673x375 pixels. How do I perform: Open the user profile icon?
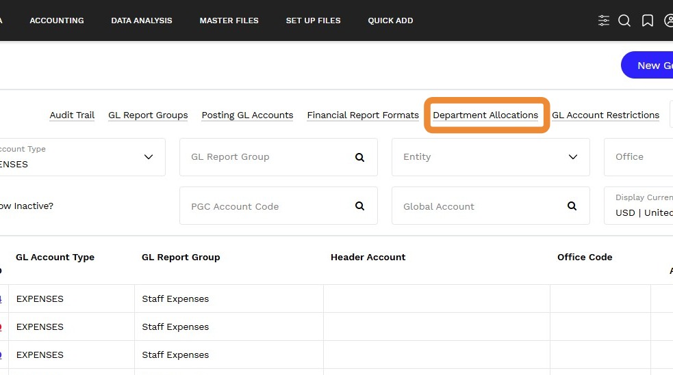pyautogui.click(x=669, y=20)
